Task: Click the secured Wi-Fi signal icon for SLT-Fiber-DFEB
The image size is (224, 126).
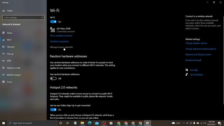Action: (52, 30)
